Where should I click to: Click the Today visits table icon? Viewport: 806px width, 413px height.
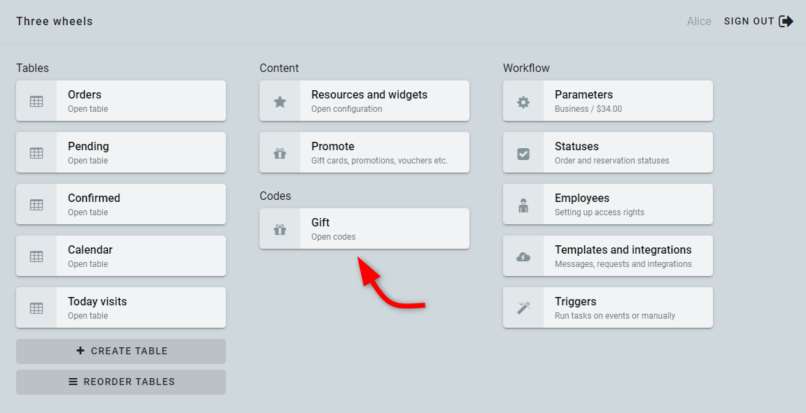tap(36, 308)
